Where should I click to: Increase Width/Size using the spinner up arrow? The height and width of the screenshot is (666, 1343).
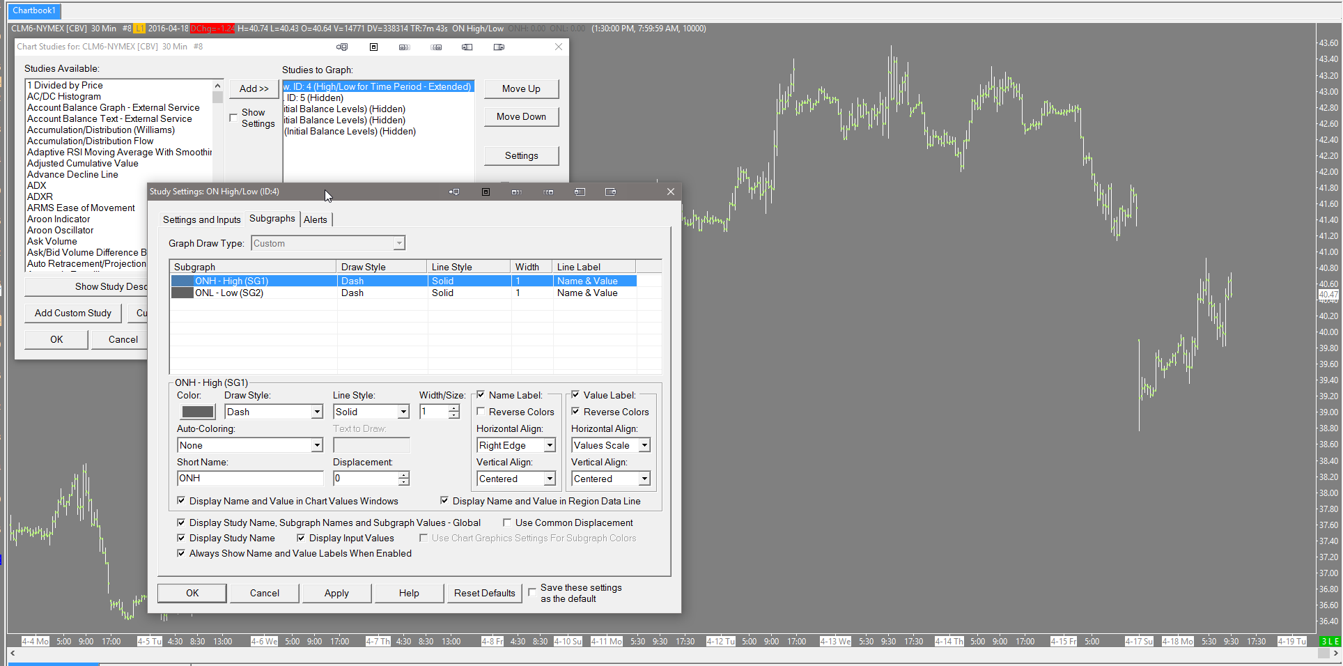point(454,408)
